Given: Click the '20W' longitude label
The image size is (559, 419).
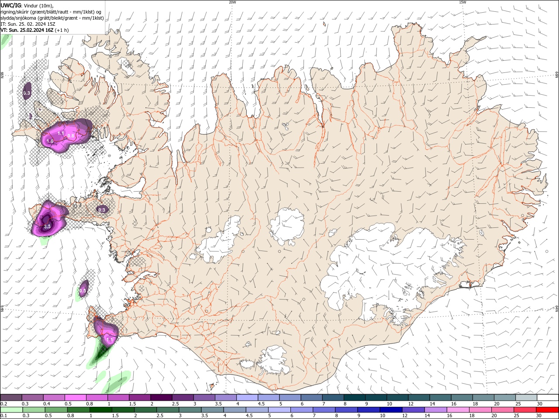Looking at the screenshot, I should (x=232, y=2).
